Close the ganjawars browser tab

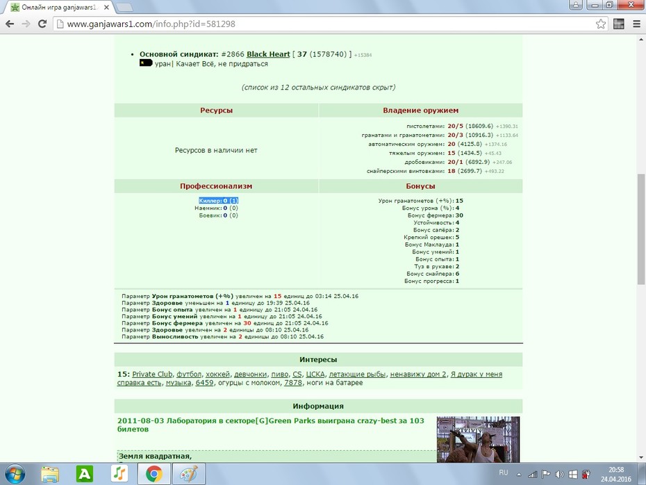106,8
